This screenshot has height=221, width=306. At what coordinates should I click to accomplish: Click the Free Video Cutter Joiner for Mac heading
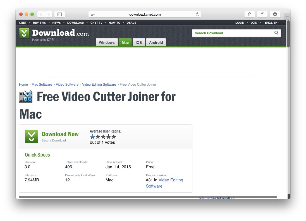pyautogui.click(x=97, y=105)
